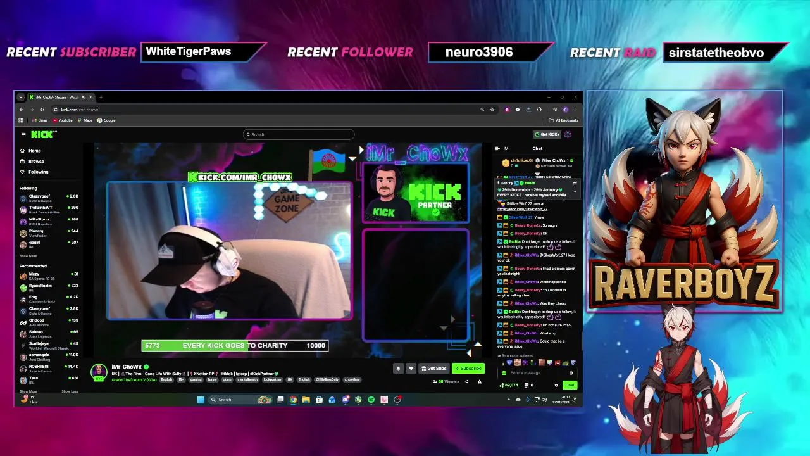Open iMr_ChoWx streamer avatar
The width and height of the screenshot is (810, 456).
click(x=98, y=371)
